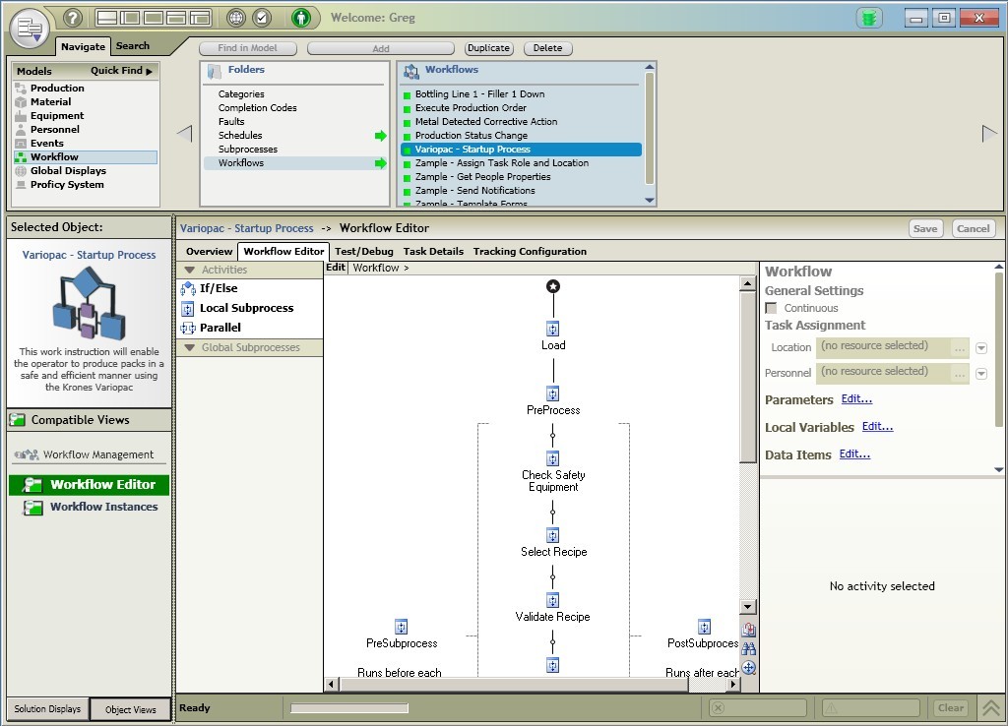Click the Save button
1008x726 pixels.
pos(925,229)
